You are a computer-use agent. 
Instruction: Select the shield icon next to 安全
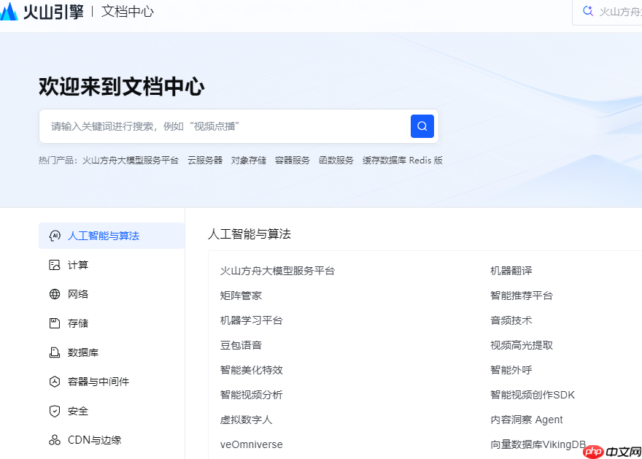(54, 410)
